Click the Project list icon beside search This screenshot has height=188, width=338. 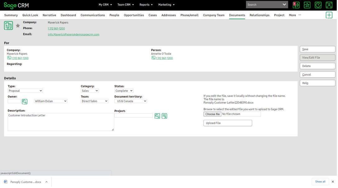point(164,116)
